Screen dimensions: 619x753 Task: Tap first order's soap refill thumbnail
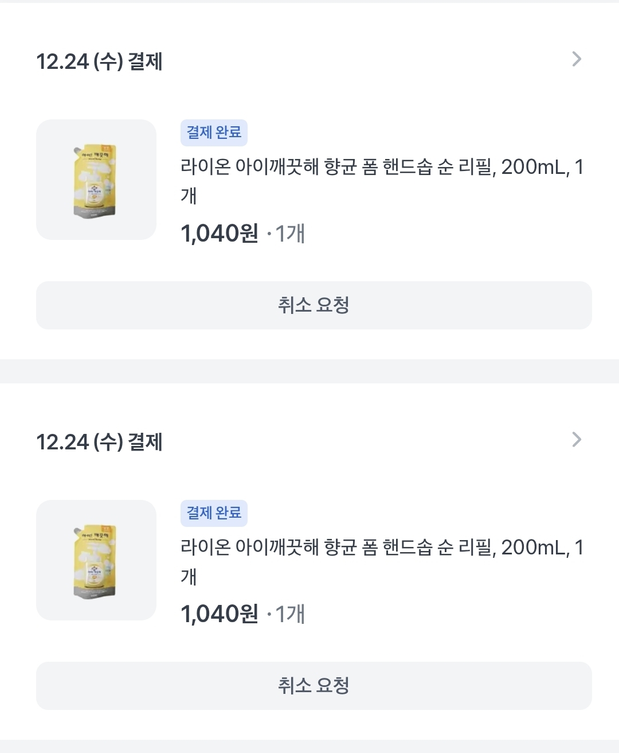96,180
